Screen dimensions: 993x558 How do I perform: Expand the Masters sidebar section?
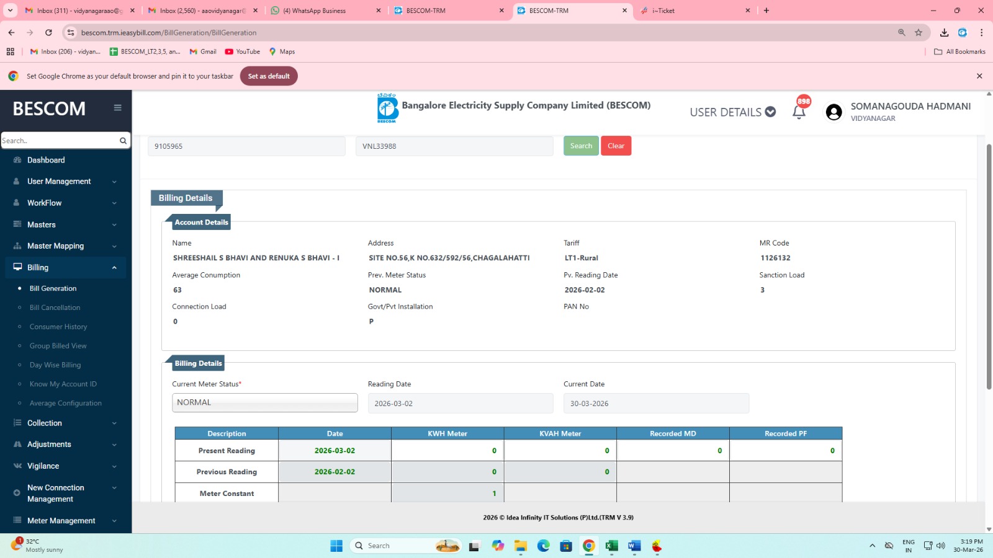[42, 224]
